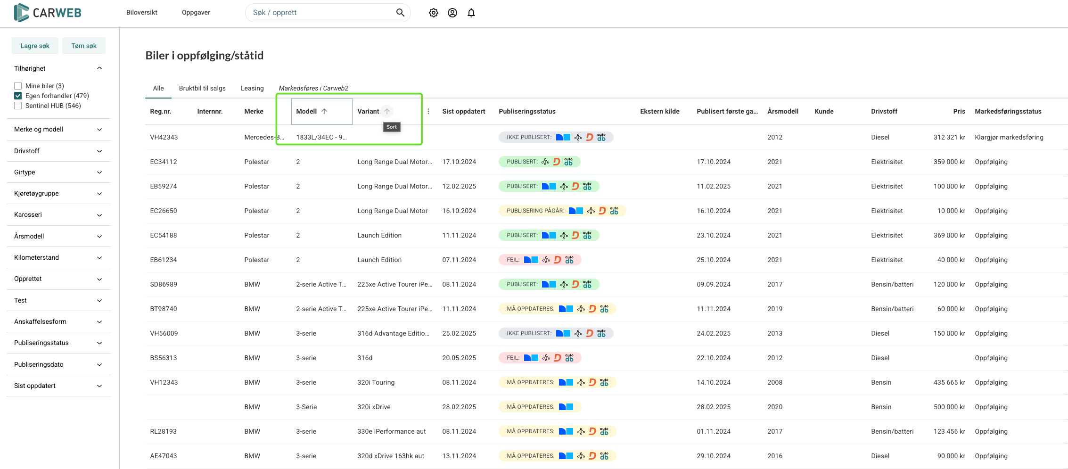This screenshot has height=469, width=1068.
Task: Click the FINN blue icon on row EC26650
Action: click(576, 211)
